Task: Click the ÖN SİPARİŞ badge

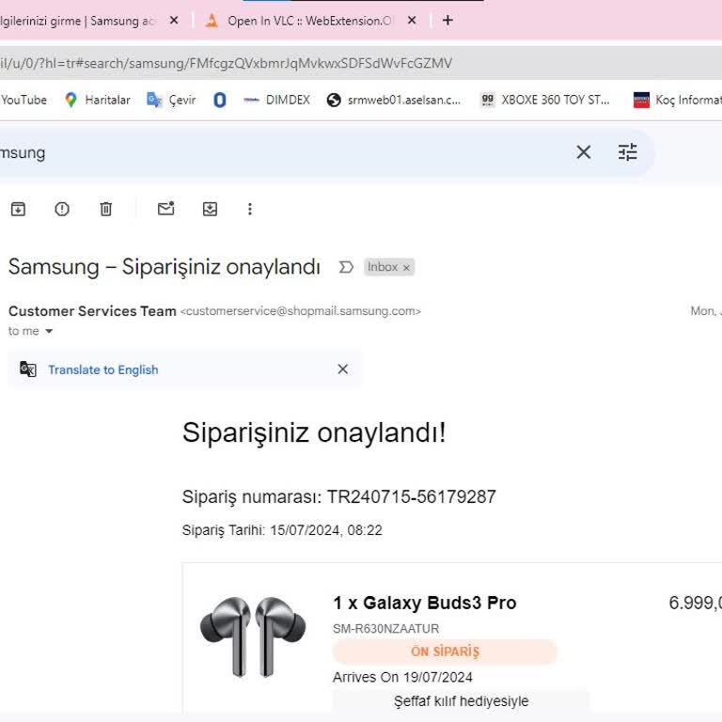Action: pos(445,651)
